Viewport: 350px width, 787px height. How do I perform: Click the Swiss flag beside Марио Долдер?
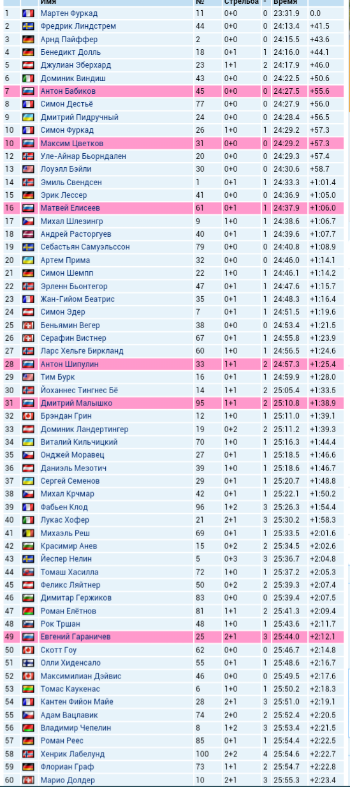(28, 779)
